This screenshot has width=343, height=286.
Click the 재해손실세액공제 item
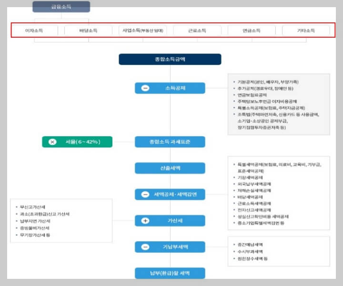click(x=254, y=191)
